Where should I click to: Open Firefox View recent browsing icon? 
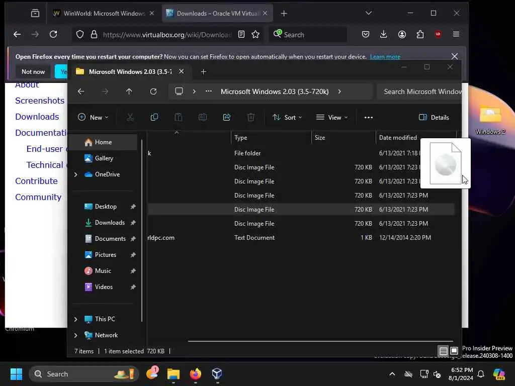[35, 13]
